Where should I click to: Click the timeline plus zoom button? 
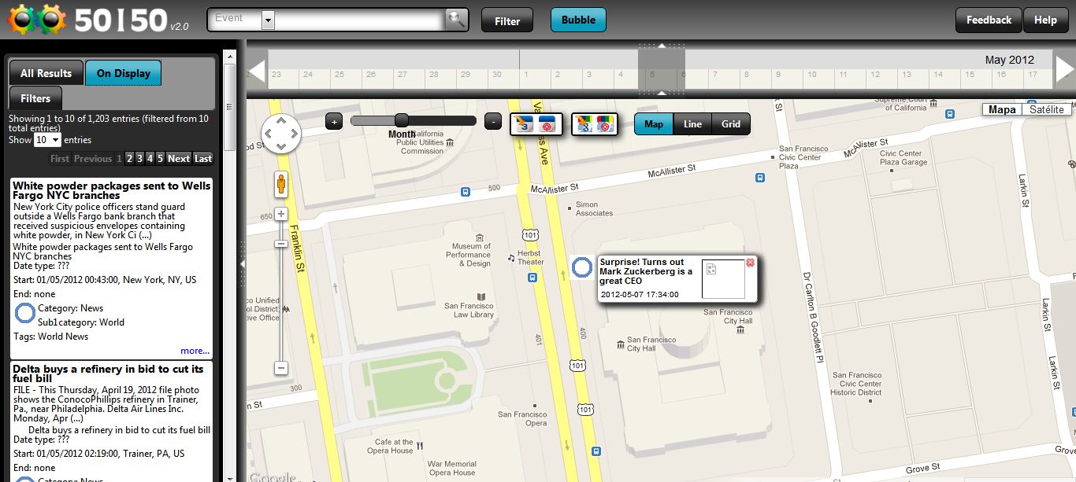tap(334, 121)
